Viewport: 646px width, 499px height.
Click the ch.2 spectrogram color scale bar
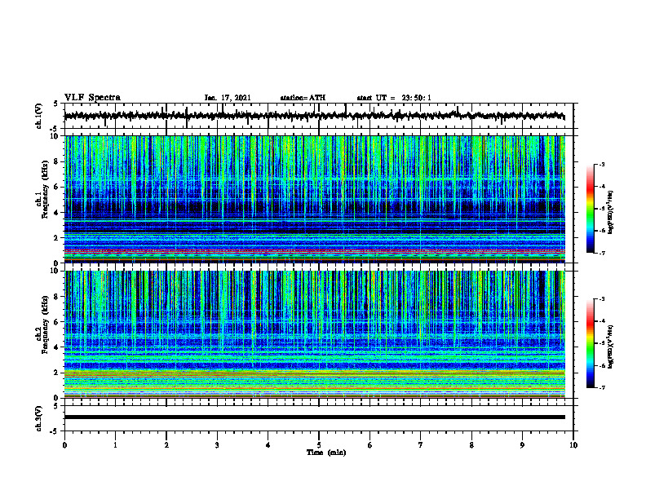click(x=590, y=343)
